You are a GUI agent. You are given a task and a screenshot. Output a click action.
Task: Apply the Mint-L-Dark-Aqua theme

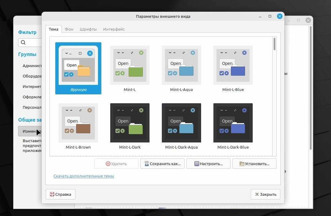tap(181, 123)
